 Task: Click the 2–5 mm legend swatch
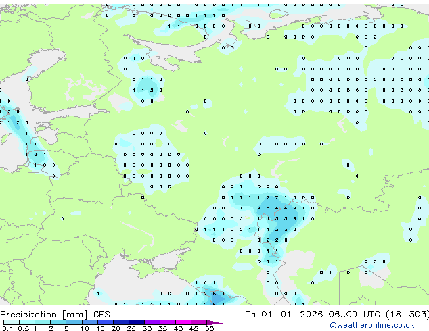click(x=58, y=322)
